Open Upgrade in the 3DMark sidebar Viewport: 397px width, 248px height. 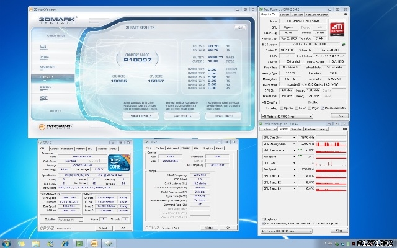pos(45,87)
